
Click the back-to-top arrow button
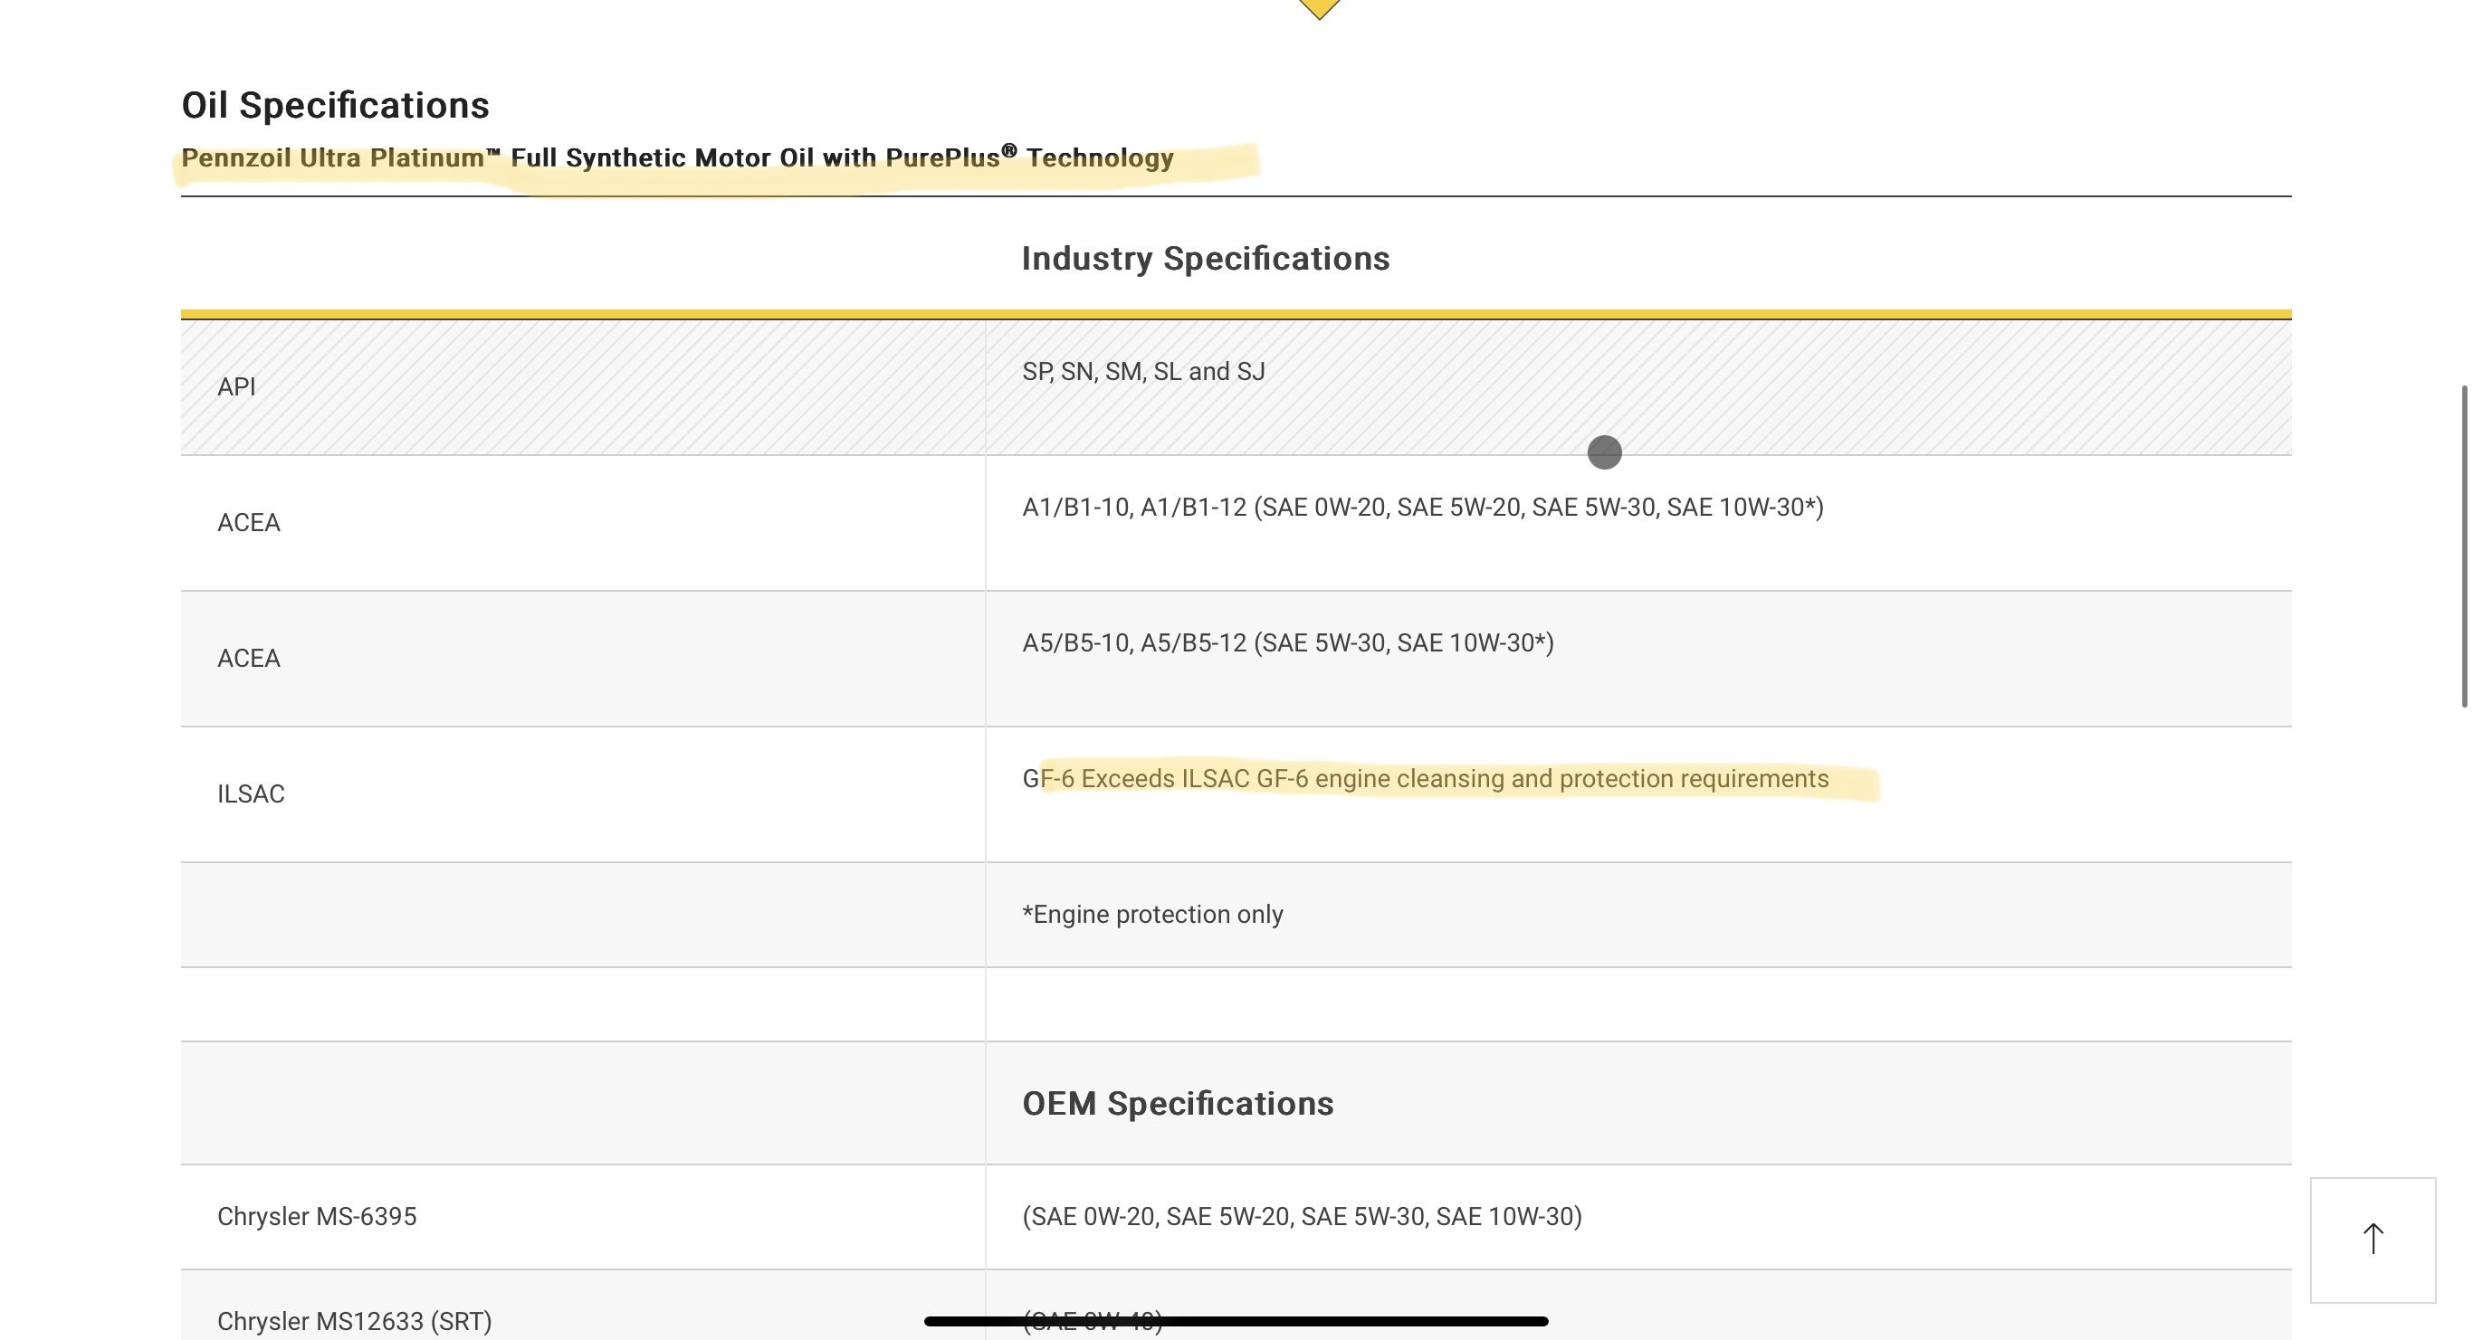2373,1240
